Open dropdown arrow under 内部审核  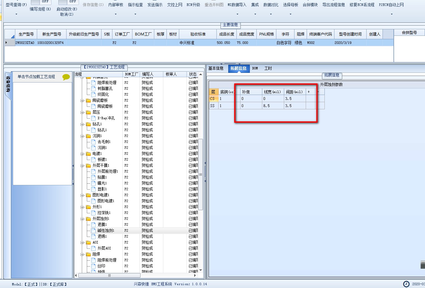(x=116, y=14)
